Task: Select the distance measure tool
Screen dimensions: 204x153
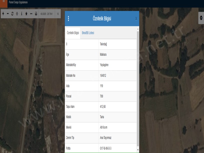Action: [x=31, y=13]
